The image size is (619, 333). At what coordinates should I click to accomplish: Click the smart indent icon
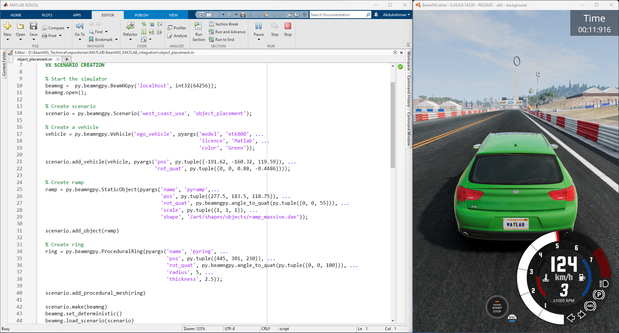(x=144, y=32)
